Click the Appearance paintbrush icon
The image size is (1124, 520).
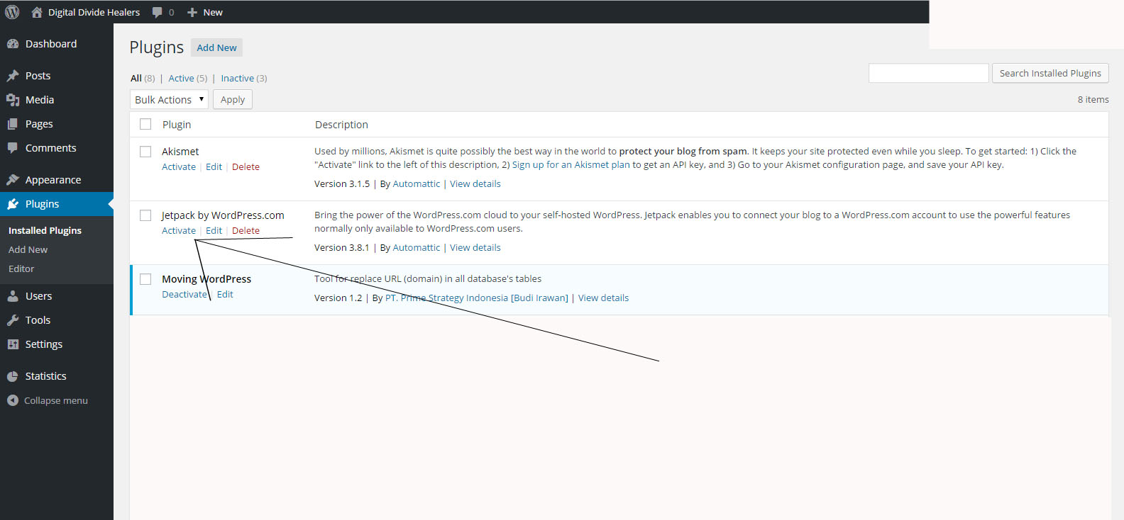[13, 180]
